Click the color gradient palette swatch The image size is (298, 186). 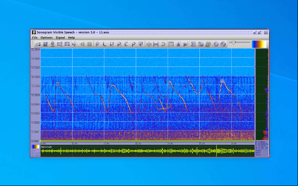coord(259,44)
